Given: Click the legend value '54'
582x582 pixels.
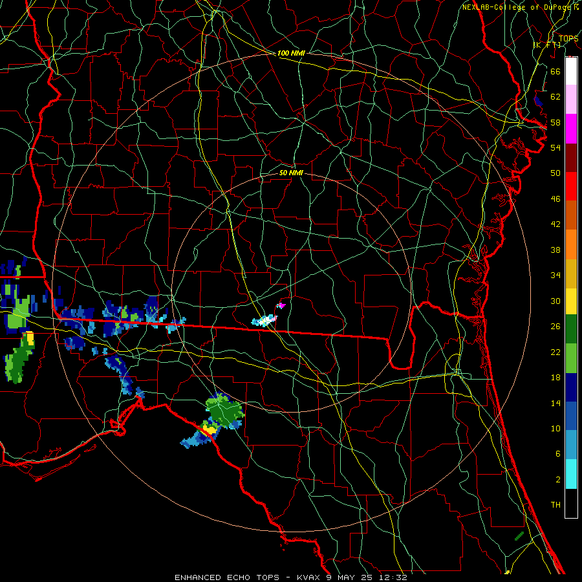Looking at the screenshot, I should [x=555, y=147].
